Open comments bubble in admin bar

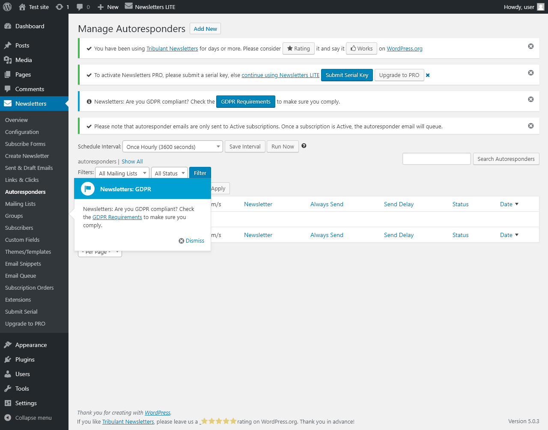[x=80, y=7]
